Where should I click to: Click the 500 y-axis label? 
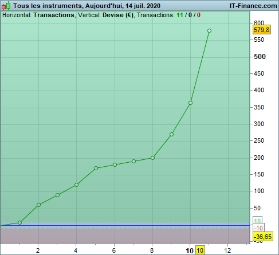(x=260, y=57)
